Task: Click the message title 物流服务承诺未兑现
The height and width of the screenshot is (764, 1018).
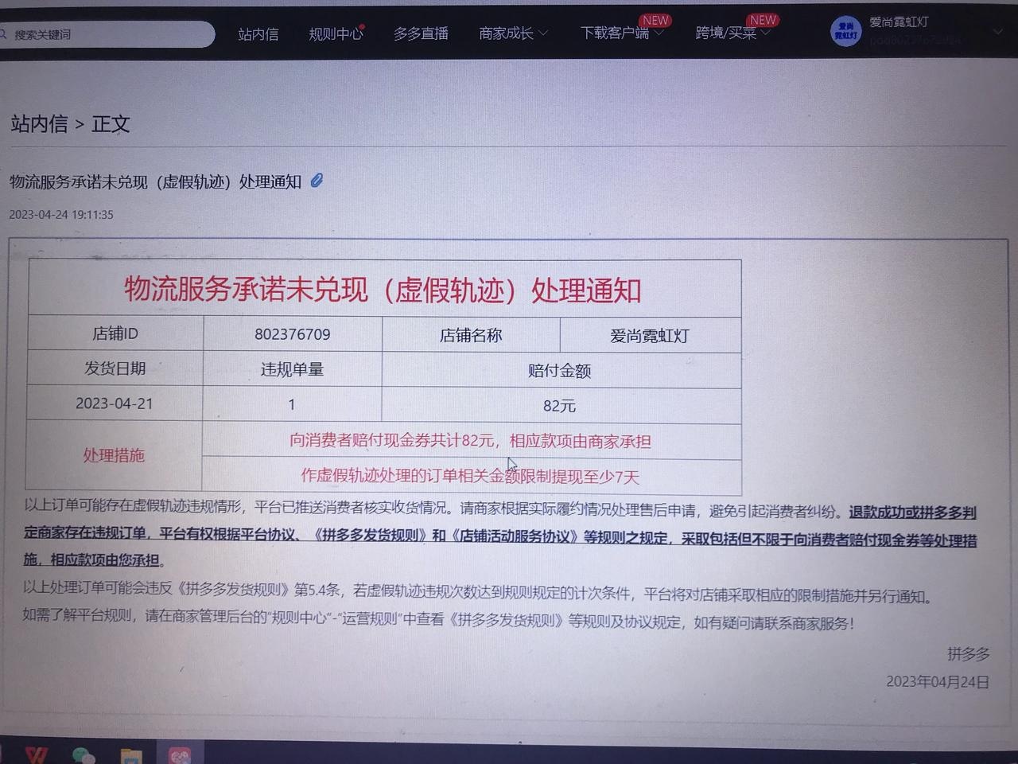Action: 155,182
